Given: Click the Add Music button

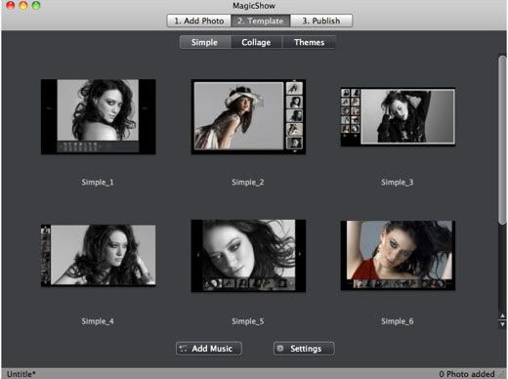Looking at the screenshot, I should [x=209, y=349].
